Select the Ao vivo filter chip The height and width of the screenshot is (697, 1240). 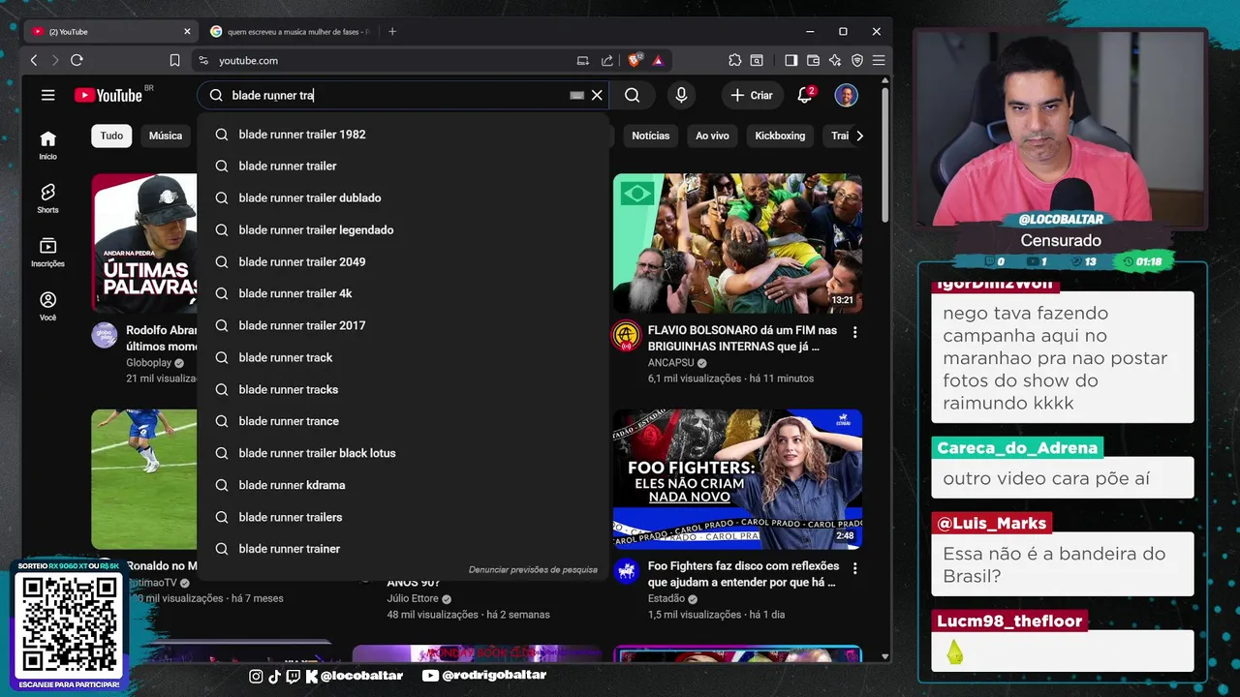(712, 136)
